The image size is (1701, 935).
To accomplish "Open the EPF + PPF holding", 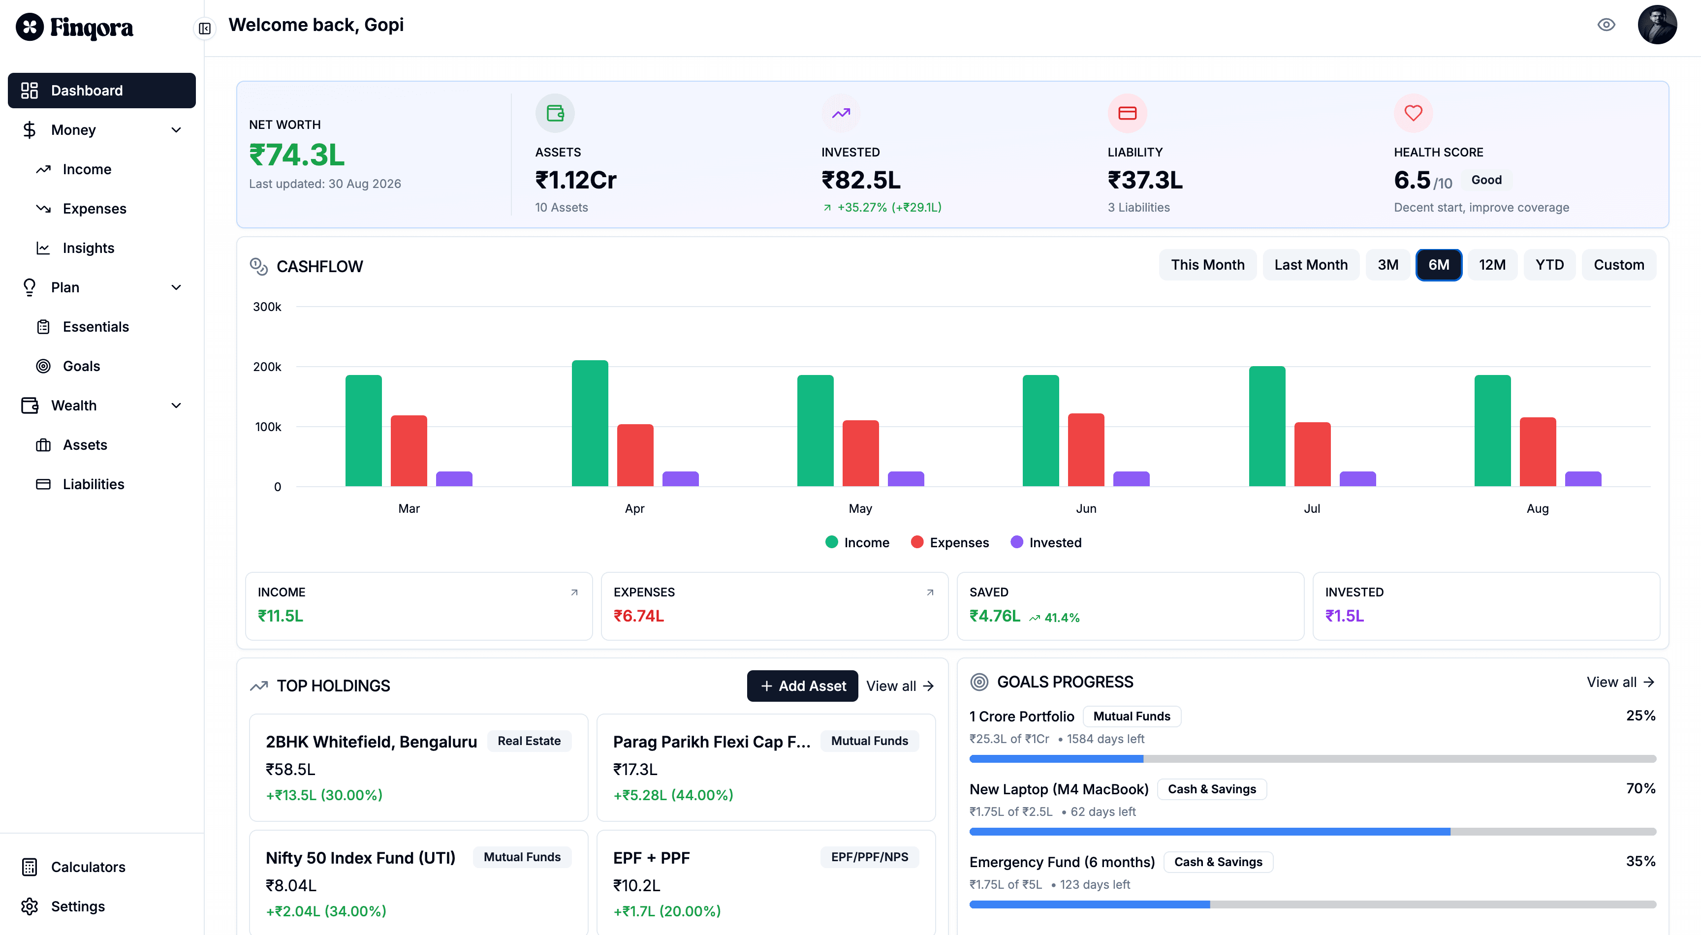I will (765, 883).
